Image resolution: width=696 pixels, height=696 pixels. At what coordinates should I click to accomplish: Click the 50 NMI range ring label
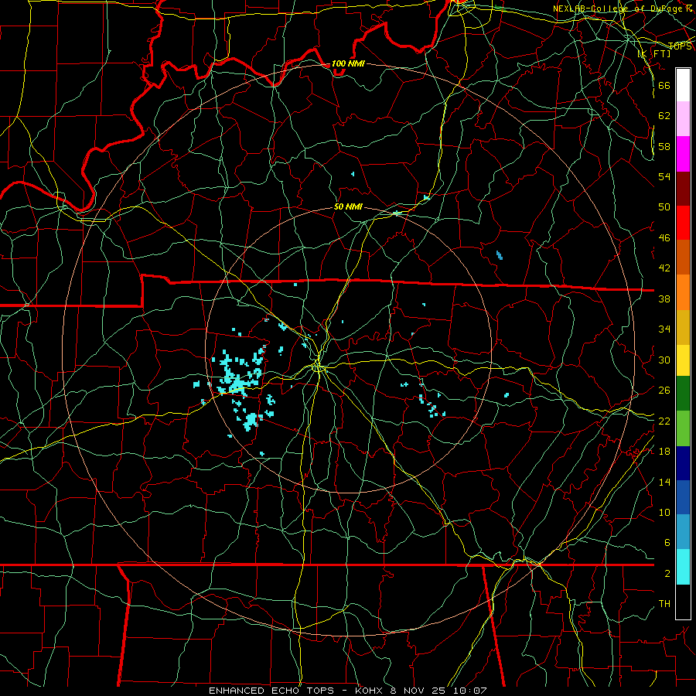(x=348, y=206)
